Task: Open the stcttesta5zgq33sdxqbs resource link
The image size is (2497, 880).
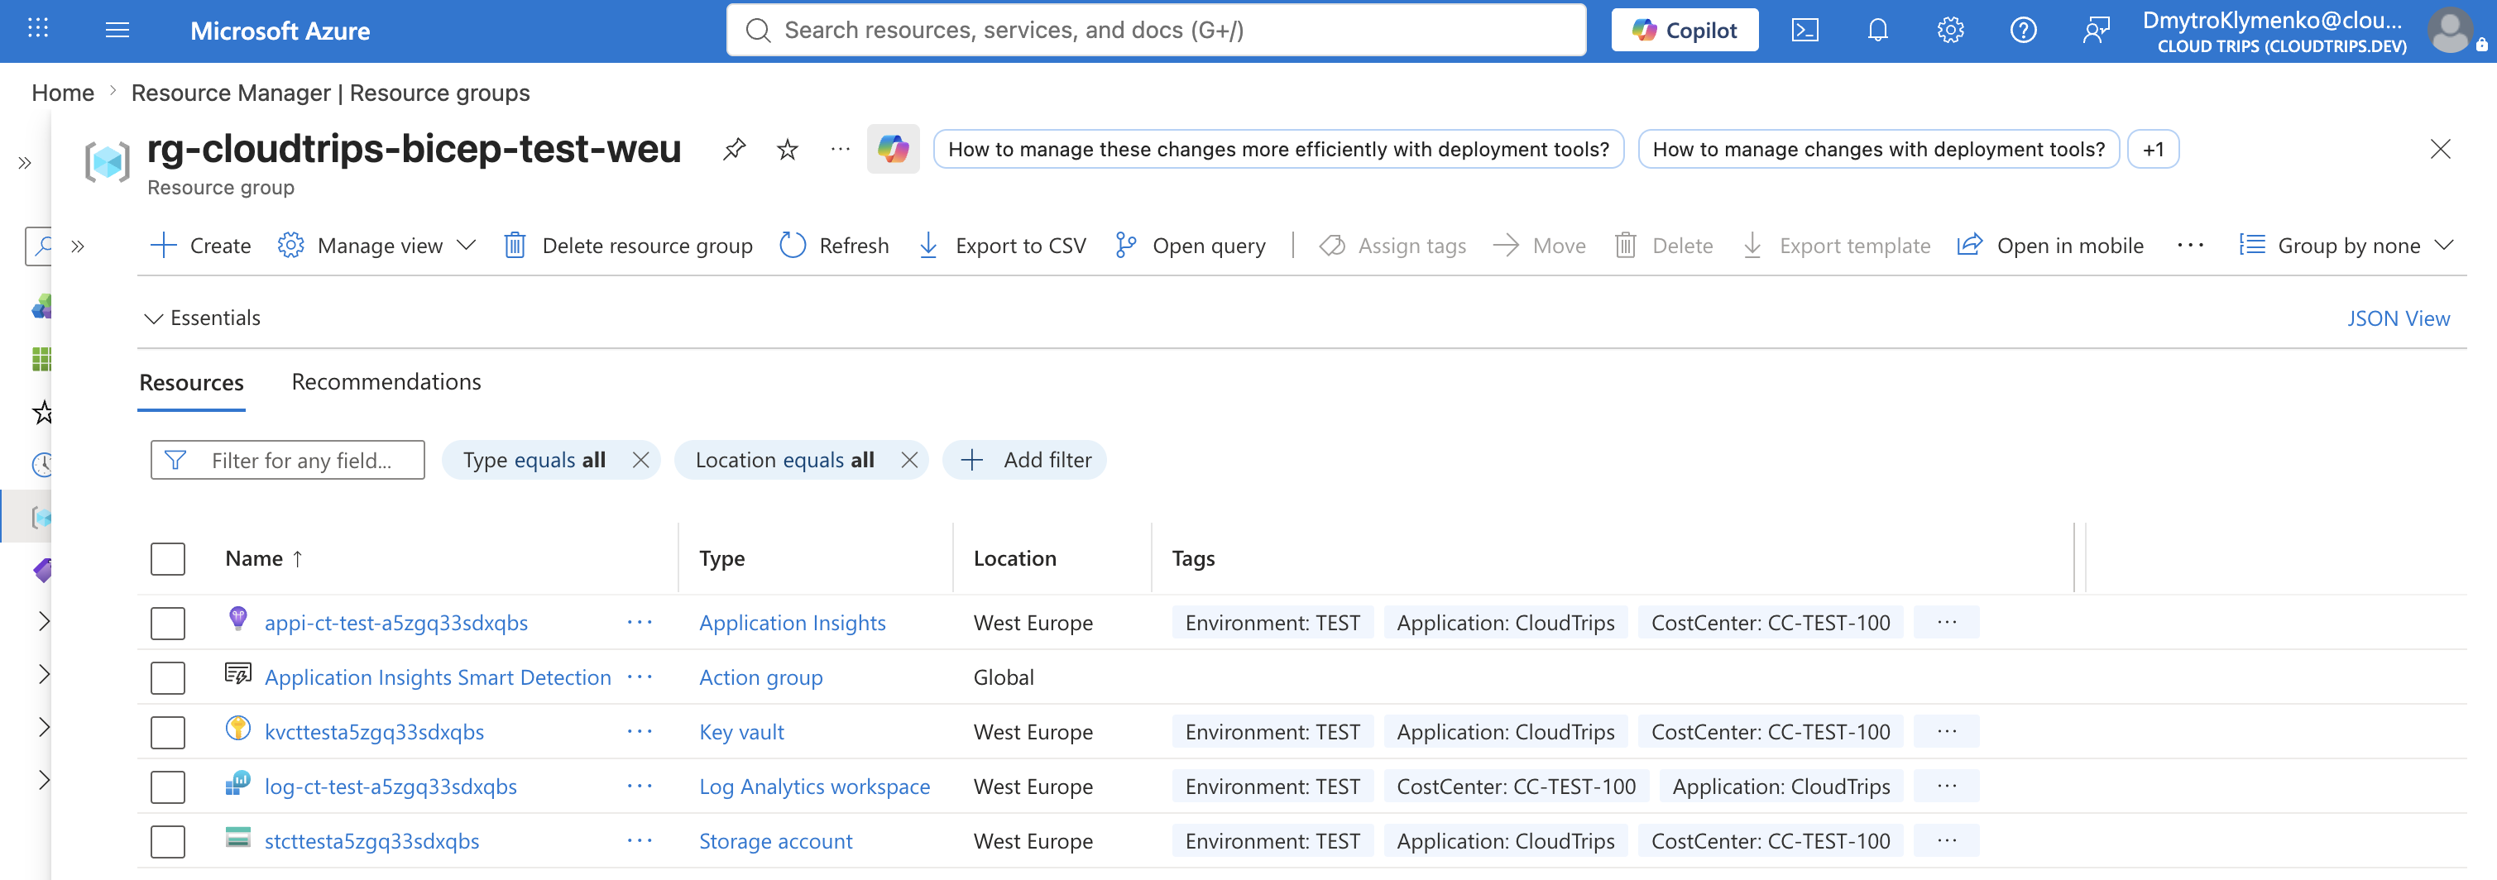Action: pos(371,841)
